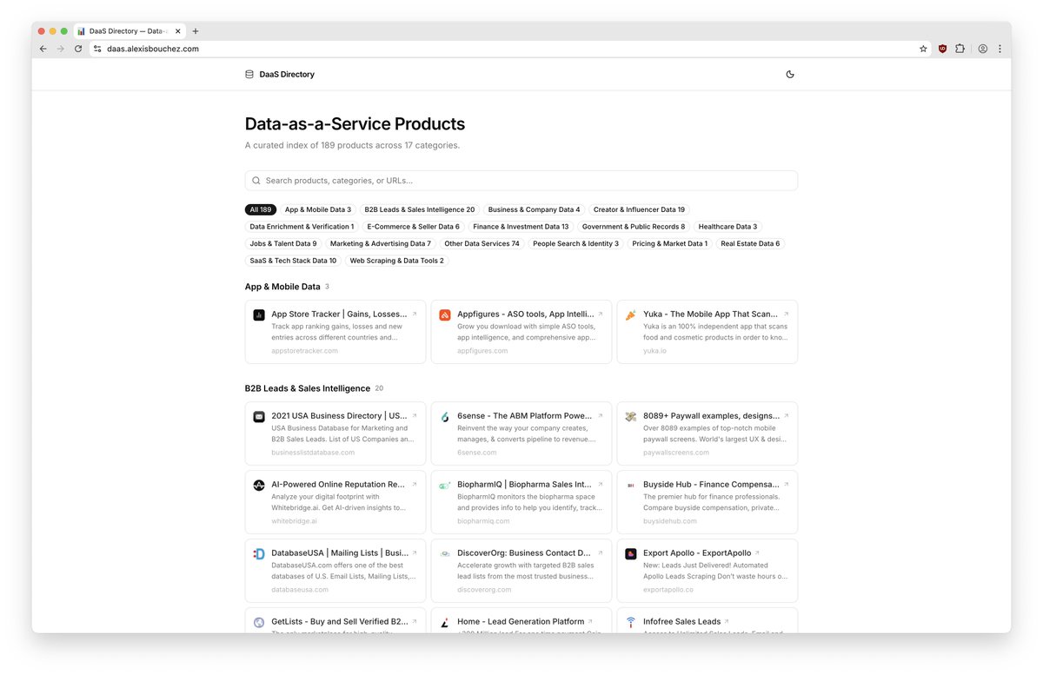Filter by Business & Company Data 4

point(534,209)
